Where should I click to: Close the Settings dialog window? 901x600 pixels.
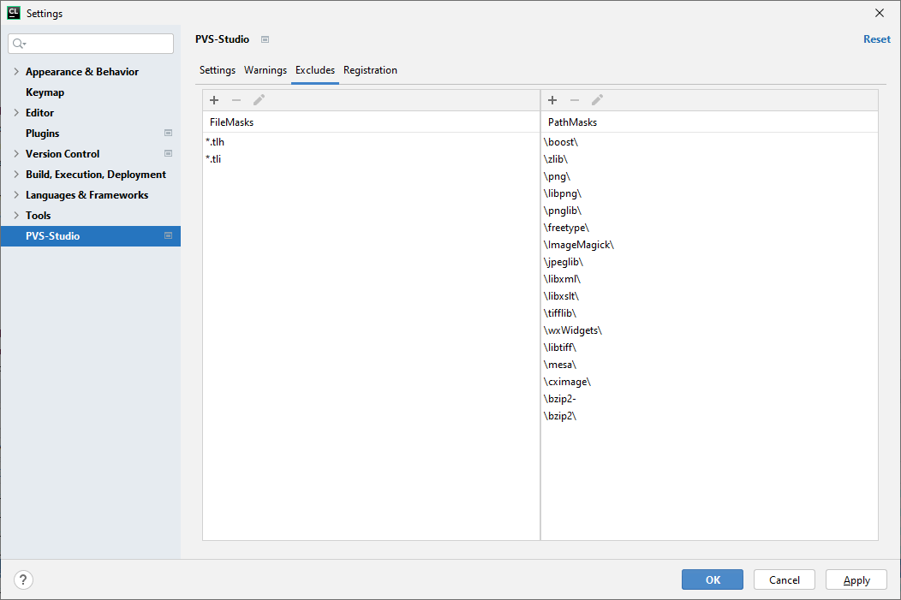click(880, 13)
